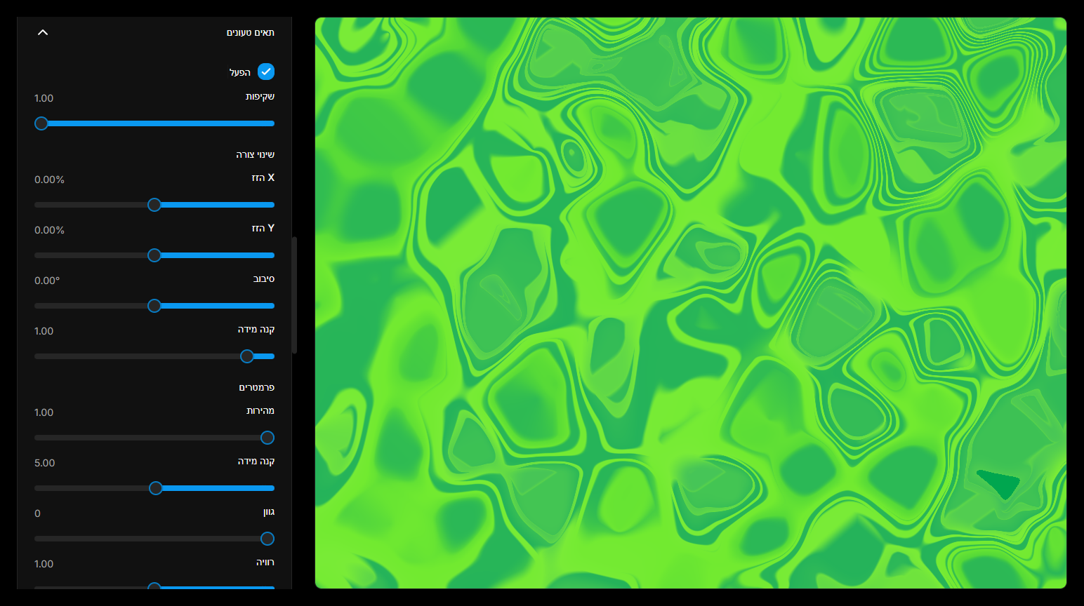Click the הזז X slider handle

pyautogui.click(x=154, y=205)
